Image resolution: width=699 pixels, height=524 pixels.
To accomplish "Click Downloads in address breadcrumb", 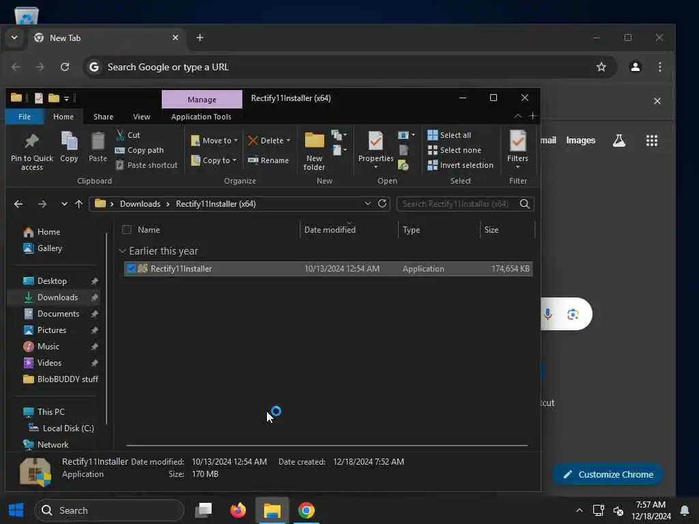I will [140, 204].
